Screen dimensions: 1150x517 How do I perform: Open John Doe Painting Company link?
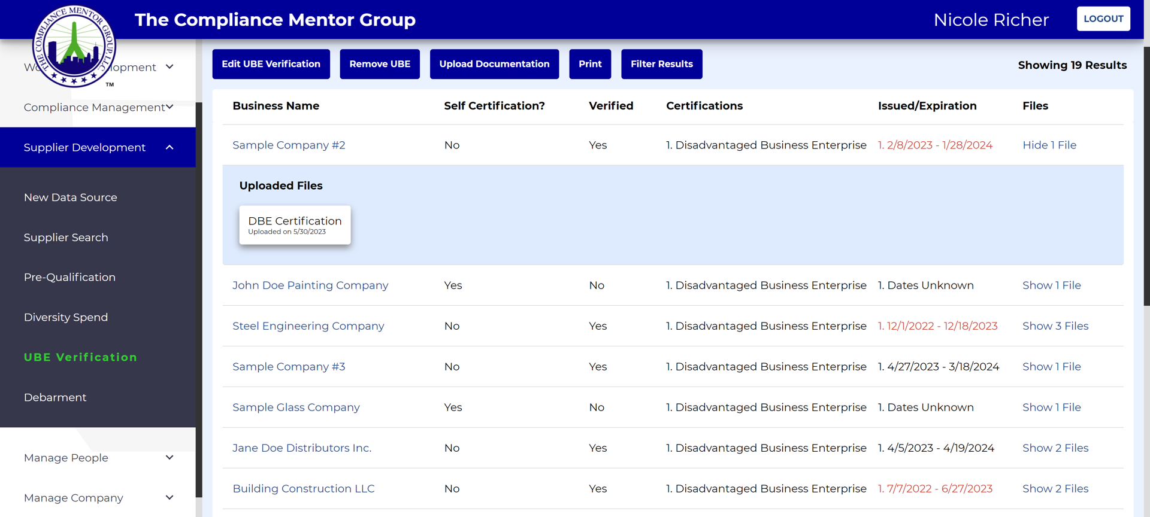tap(310, 285)
